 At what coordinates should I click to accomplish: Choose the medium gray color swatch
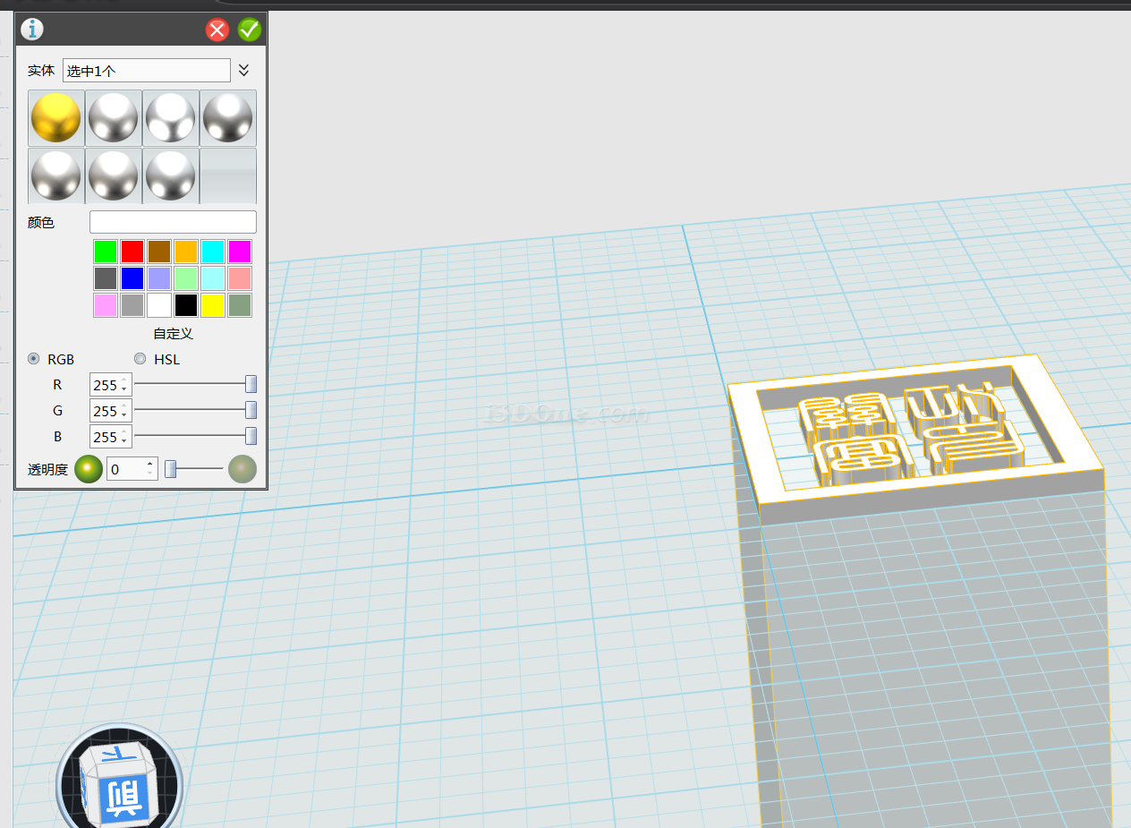132,305
